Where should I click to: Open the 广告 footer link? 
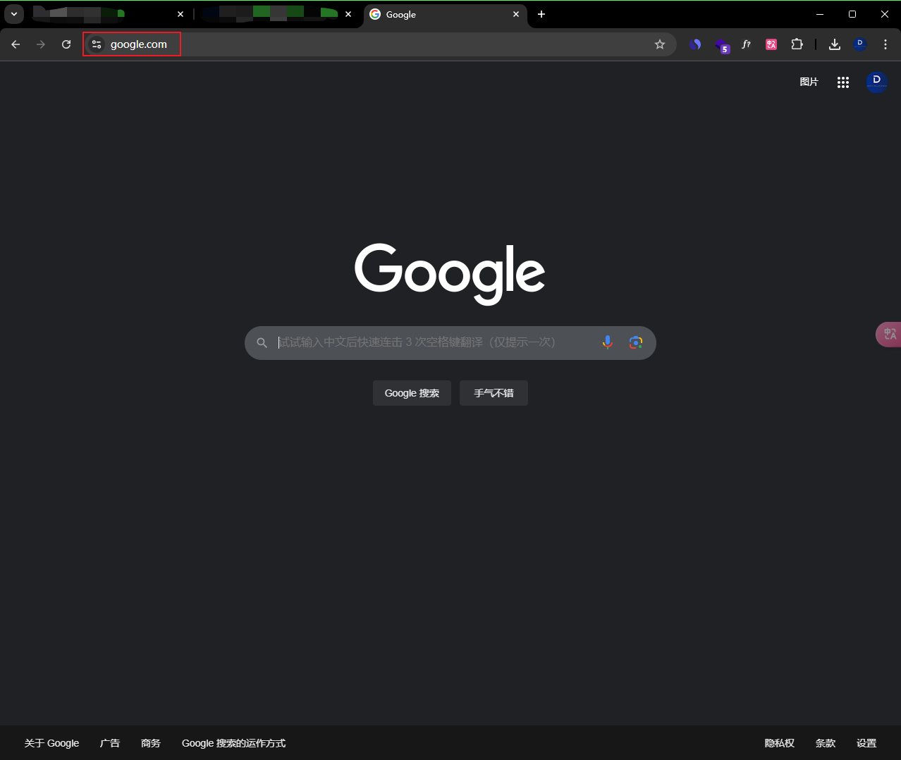coord(110,743)
